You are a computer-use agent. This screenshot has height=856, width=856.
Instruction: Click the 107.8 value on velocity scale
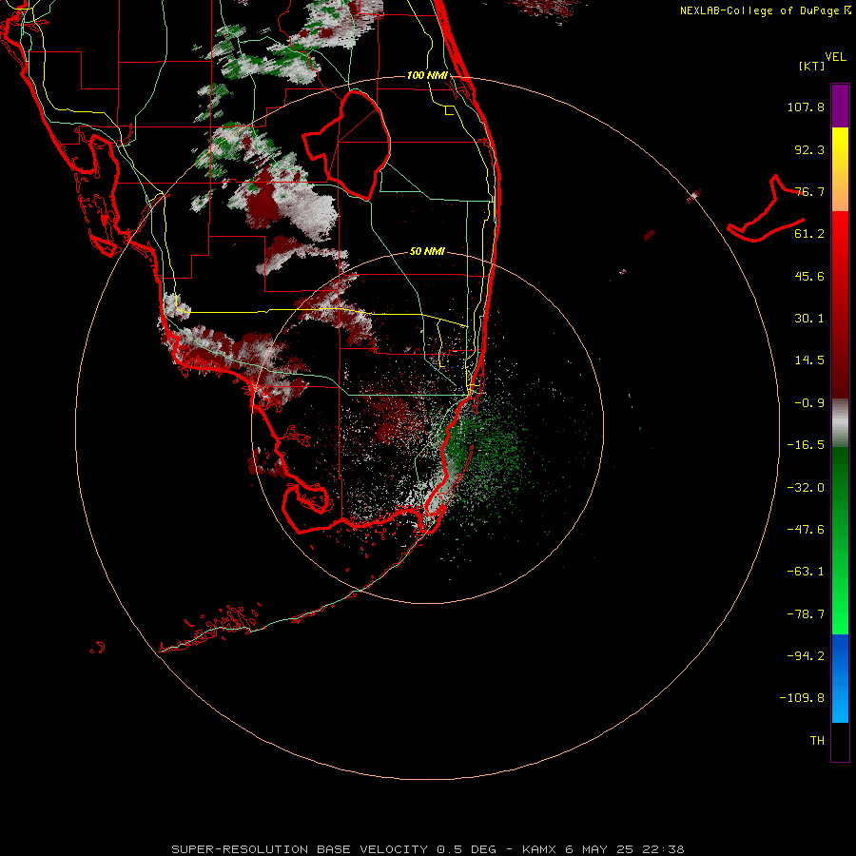(x=806, y=107)
